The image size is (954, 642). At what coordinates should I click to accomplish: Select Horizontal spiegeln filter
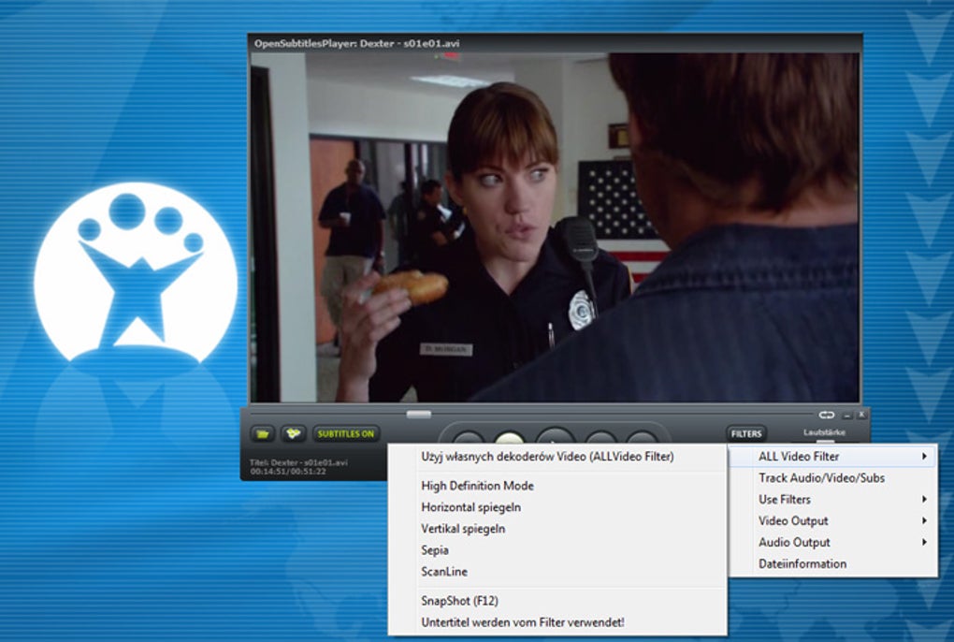pos(557,507)
